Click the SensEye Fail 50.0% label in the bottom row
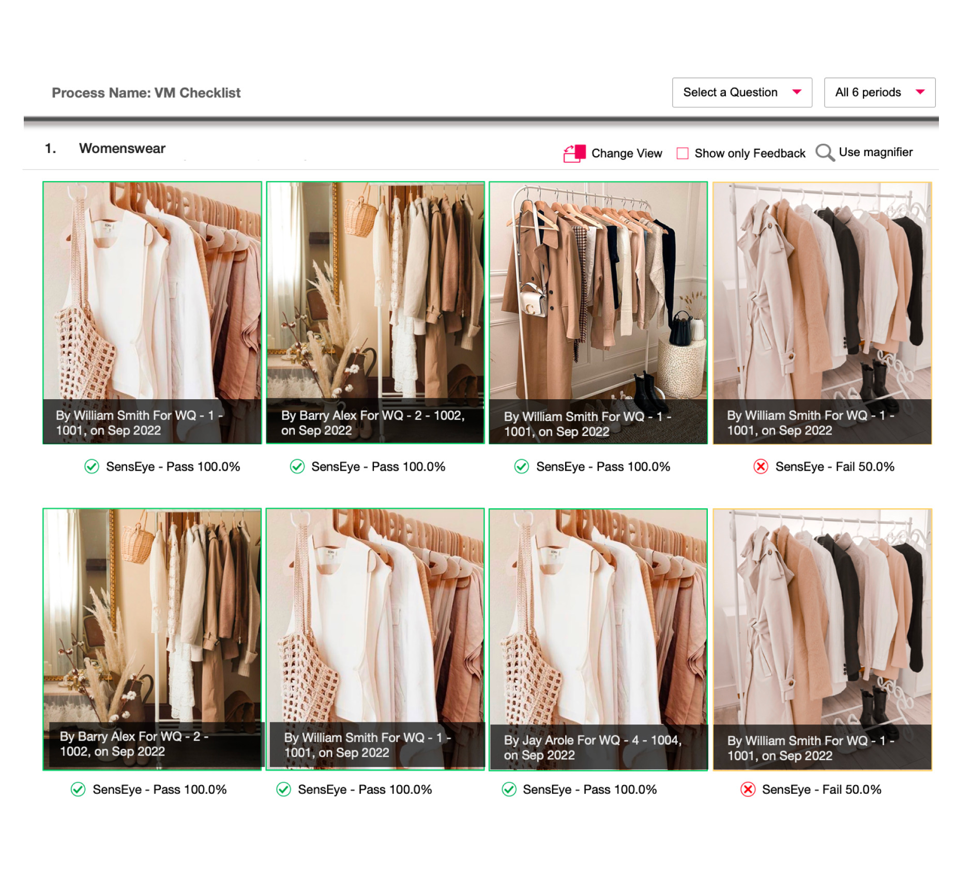Viewport: 971px width, 875px height. pyautogui.click(x=821, y=789)
